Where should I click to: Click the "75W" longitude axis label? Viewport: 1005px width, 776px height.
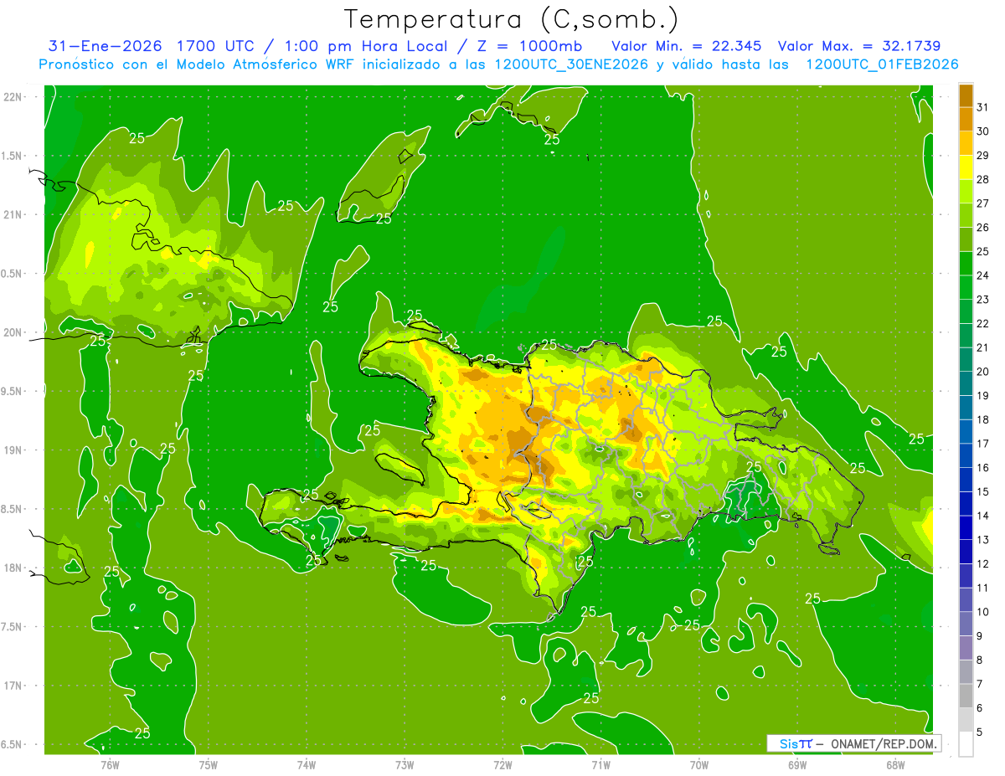click(x=209, y=764)
